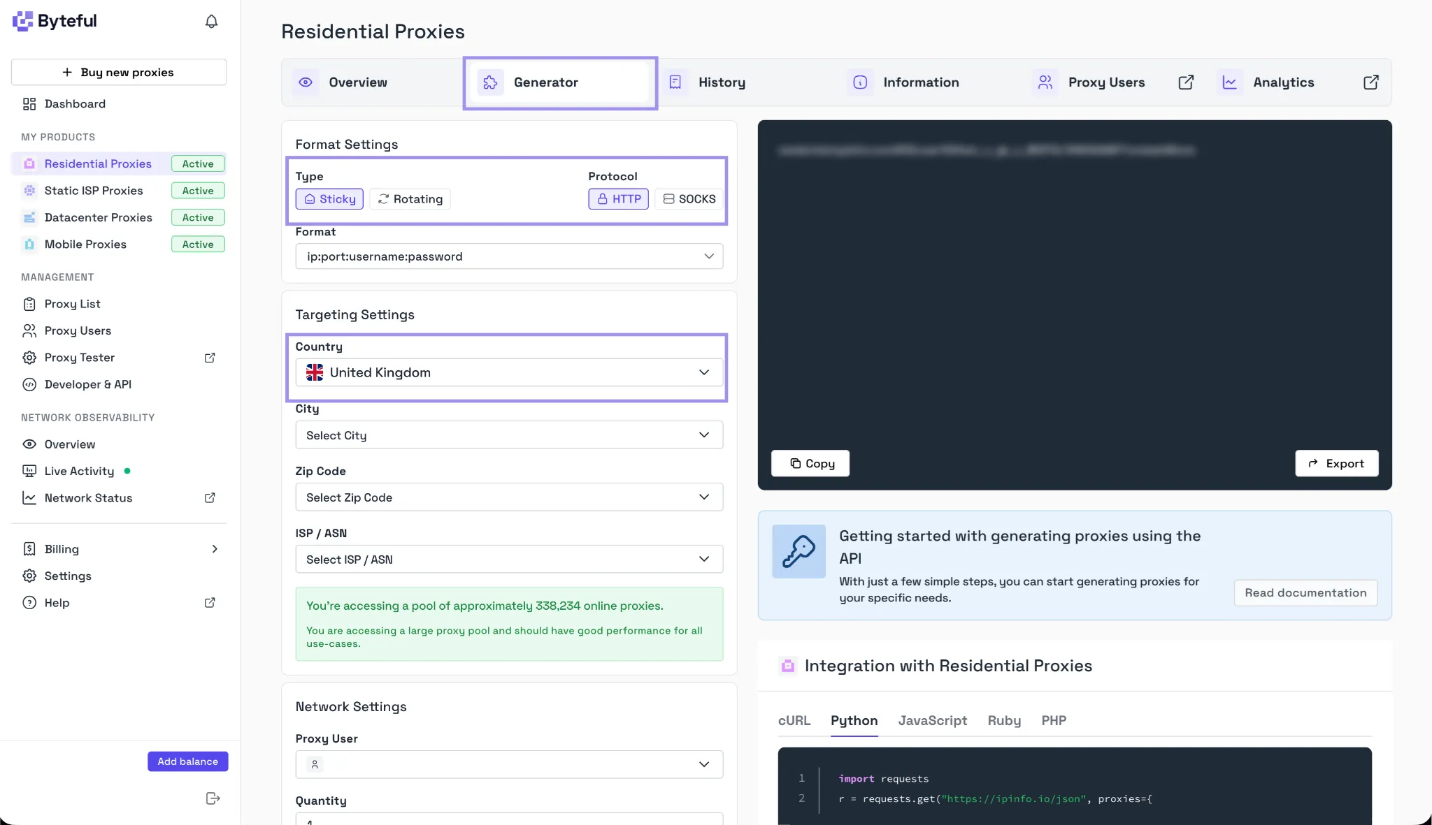
Task: Select the Python code tab
Action: (854, 721)
